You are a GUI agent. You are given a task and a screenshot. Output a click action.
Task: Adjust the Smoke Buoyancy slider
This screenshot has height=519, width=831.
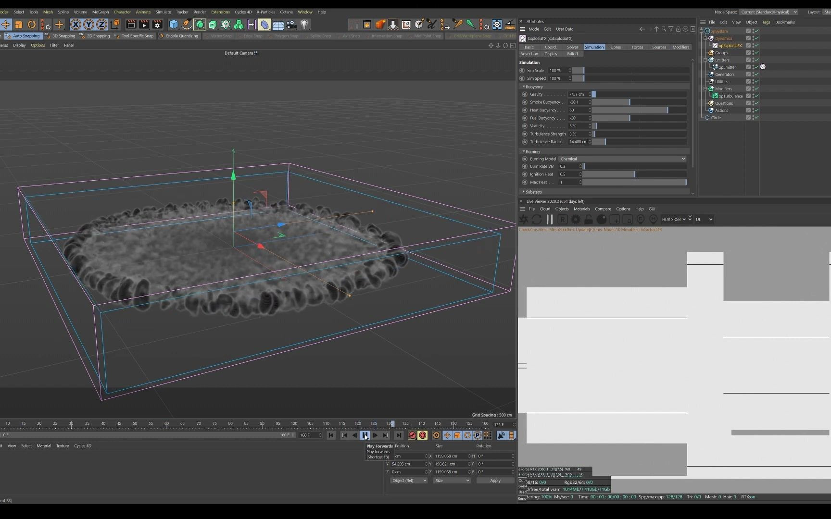pyautogui.click(x=639, y=102)
